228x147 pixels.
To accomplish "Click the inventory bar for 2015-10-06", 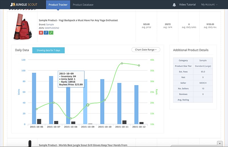I will [x=34, y=97].
